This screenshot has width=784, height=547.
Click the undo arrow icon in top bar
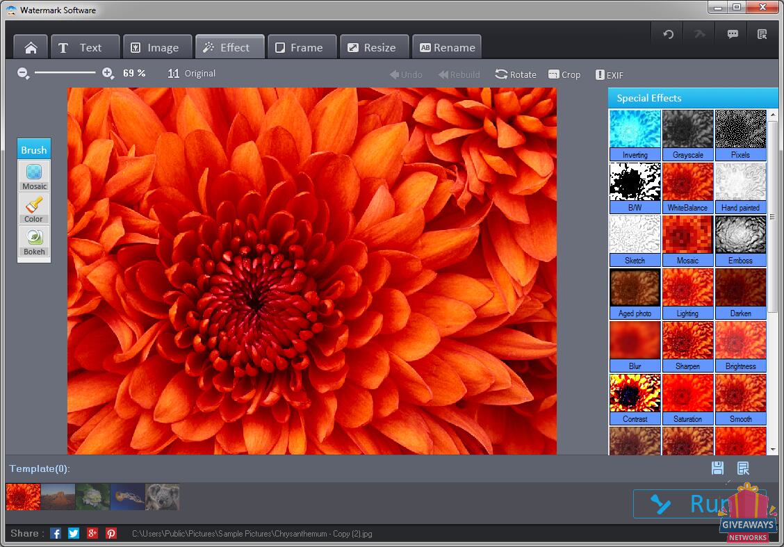pyautogui.click(x=668, y=34)
